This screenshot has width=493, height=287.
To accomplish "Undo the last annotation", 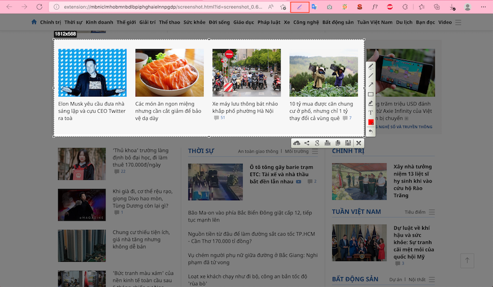I will coord(371,131).
